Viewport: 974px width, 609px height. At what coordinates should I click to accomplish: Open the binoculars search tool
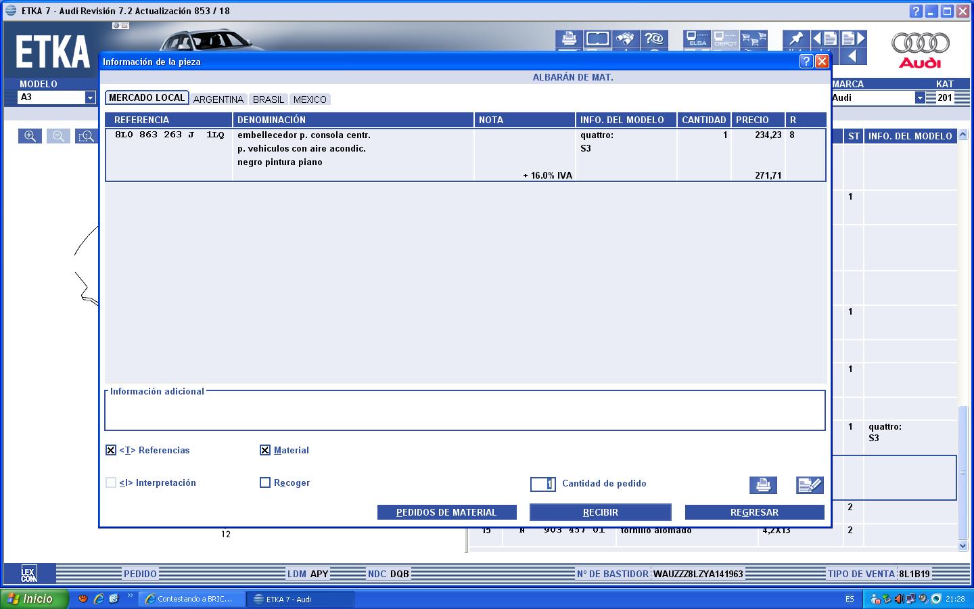pos(626,39)
